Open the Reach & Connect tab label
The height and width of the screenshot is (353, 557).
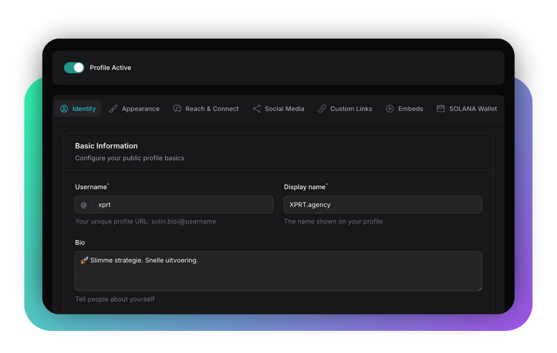point(212,109)
